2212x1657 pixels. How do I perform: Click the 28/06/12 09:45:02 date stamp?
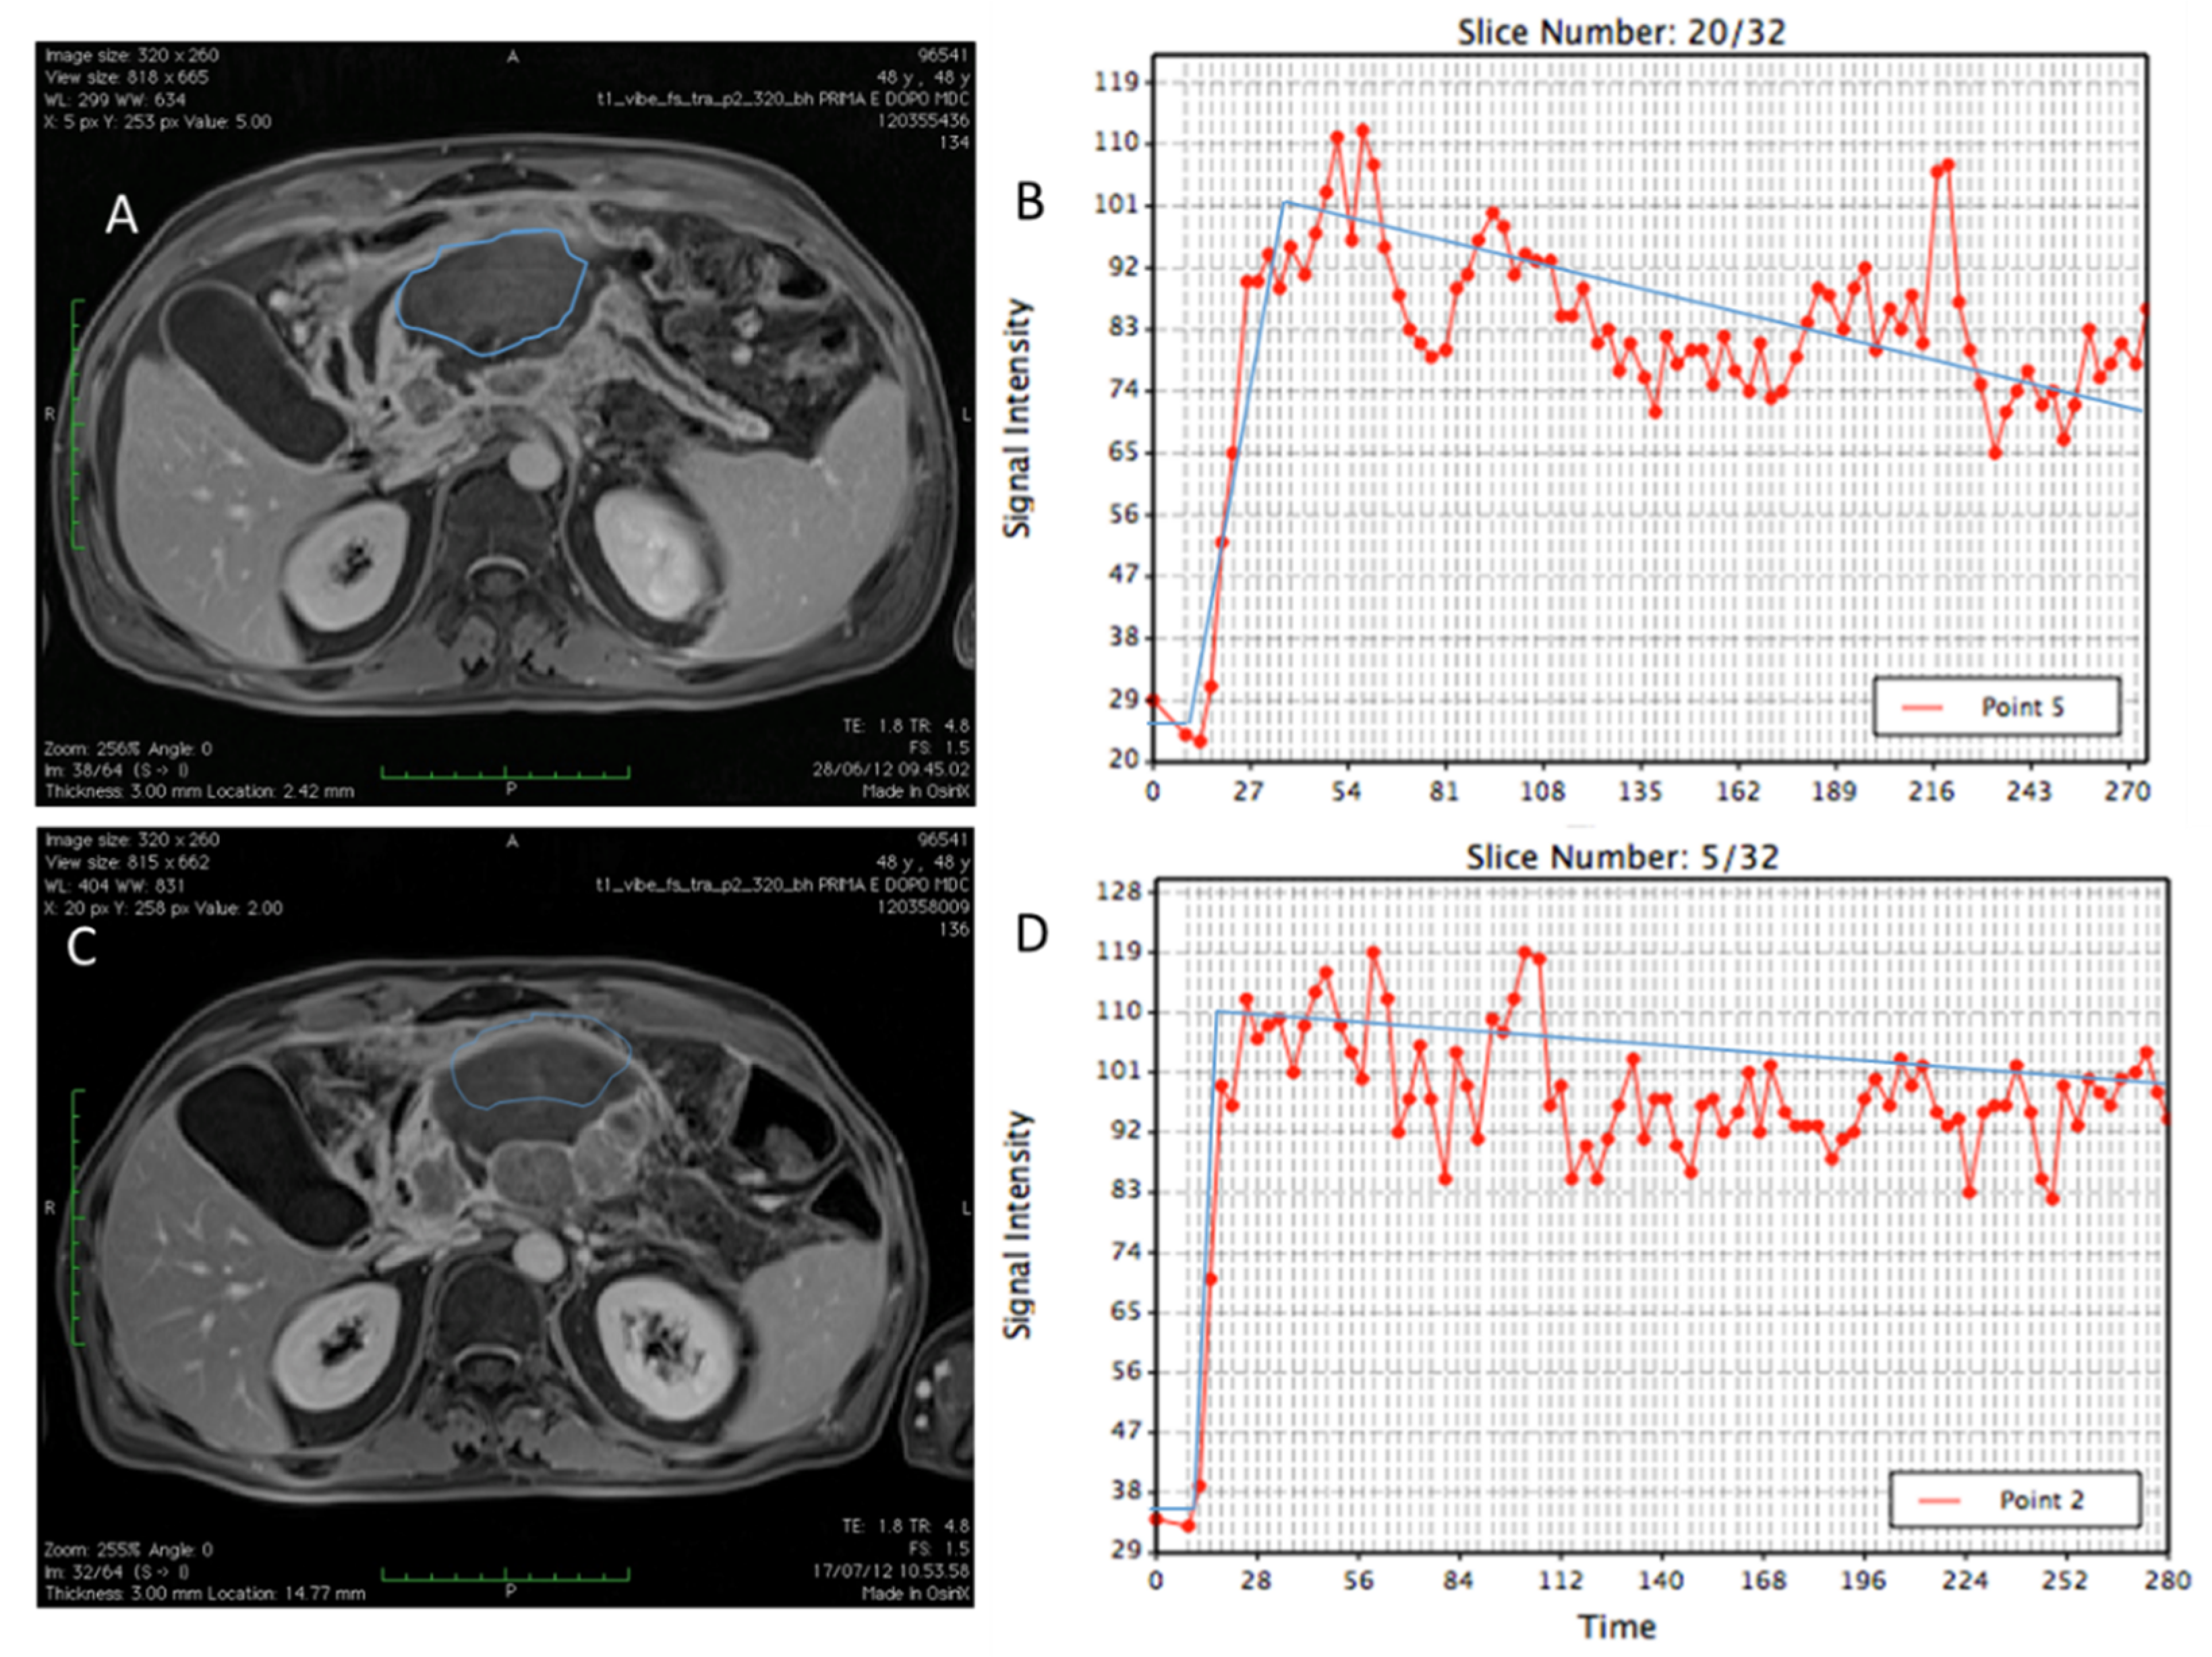[x=890, y=770]
